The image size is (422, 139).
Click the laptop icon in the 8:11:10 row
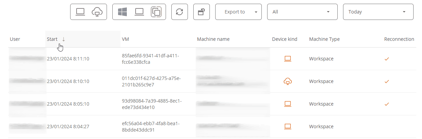(x=287, y=59)
